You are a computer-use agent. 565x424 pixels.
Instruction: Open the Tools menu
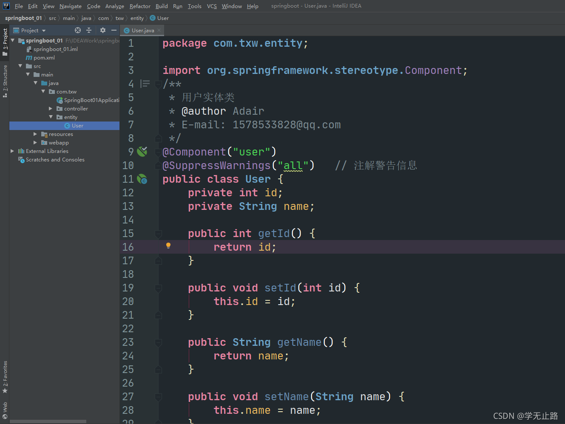[195, 6]
